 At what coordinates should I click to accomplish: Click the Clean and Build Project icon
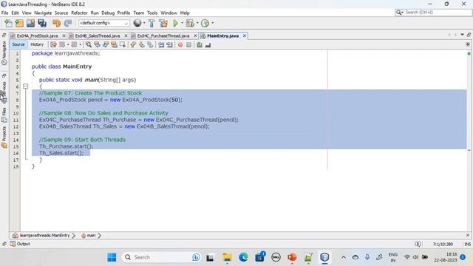tap(163, 23)
